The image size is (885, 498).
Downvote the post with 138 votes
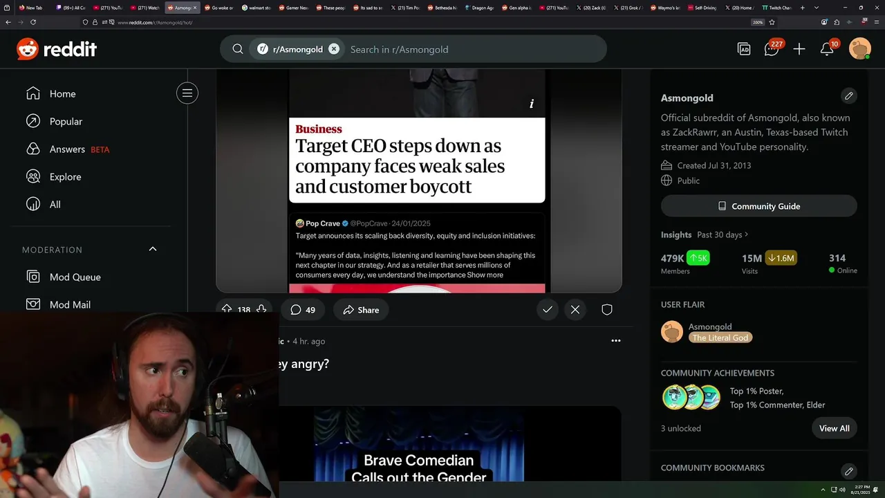click(x=261, y=309)
